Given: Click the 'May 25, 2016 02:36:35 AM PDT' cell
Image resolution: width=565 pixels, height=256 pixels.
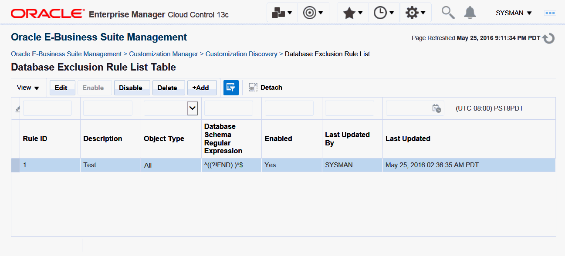Looking at the screenshot, I should (x=469, y=165).
